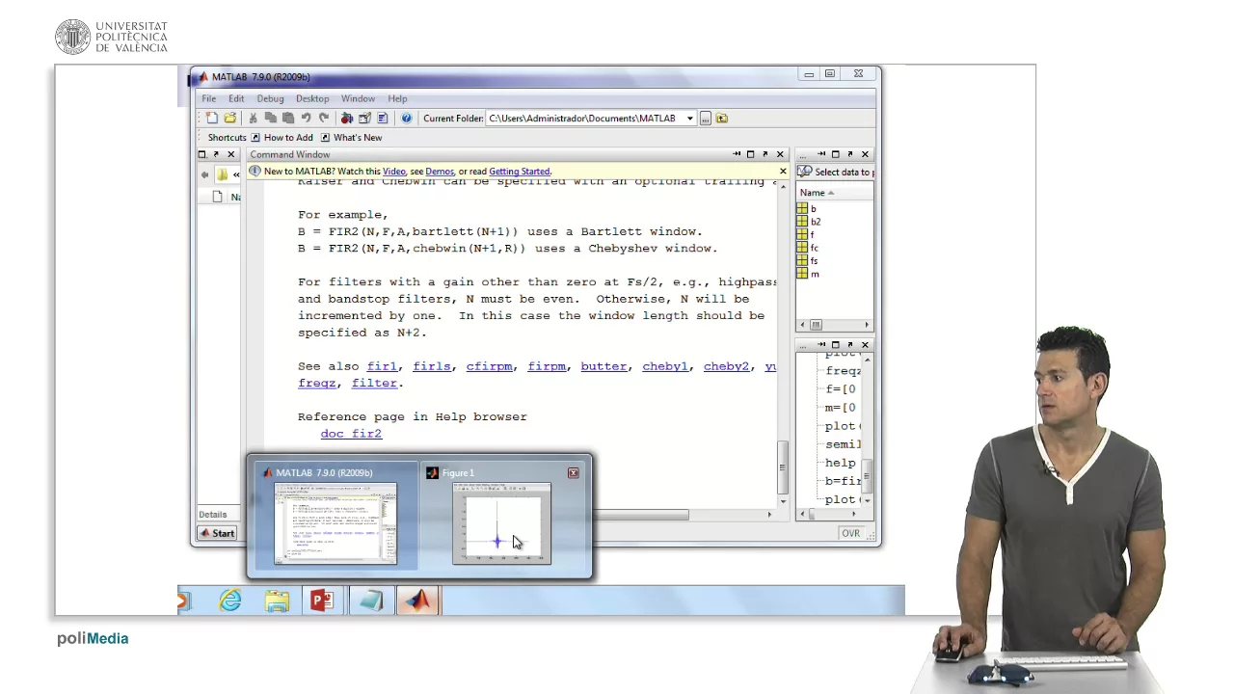Open Workspace panel actions menu arrow
1234x694 pixels.
(x=821, y=154)
